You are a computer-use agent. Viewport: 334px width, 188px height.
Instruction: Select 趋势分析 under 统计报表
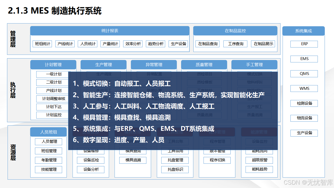pos(155,44)
